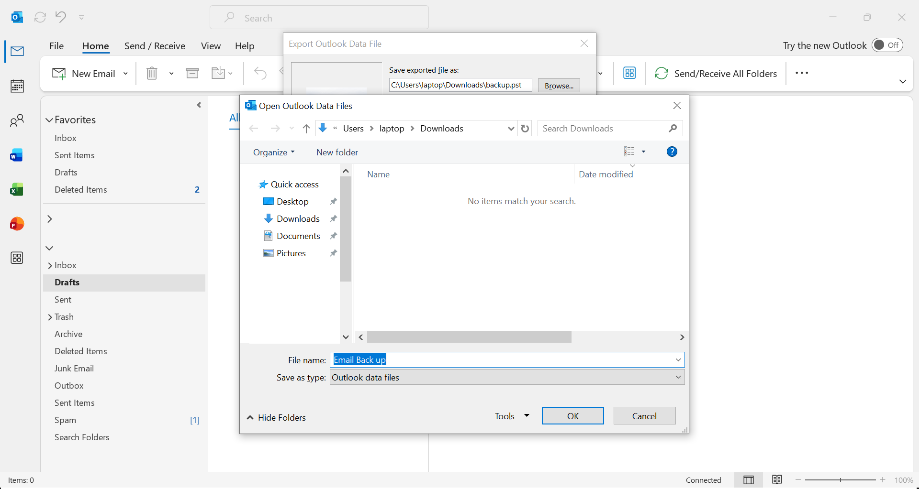Open Deleted Items under Favorites
The height and width of the screenshot is (489, 920).
point(81,190)
